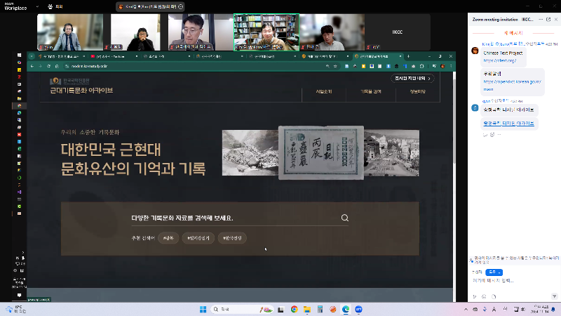The width and height of the screenshot is (561, 316).
Task: Click the Chrome icon in the Windows taskbar
Action: click(x=294, y=309)
